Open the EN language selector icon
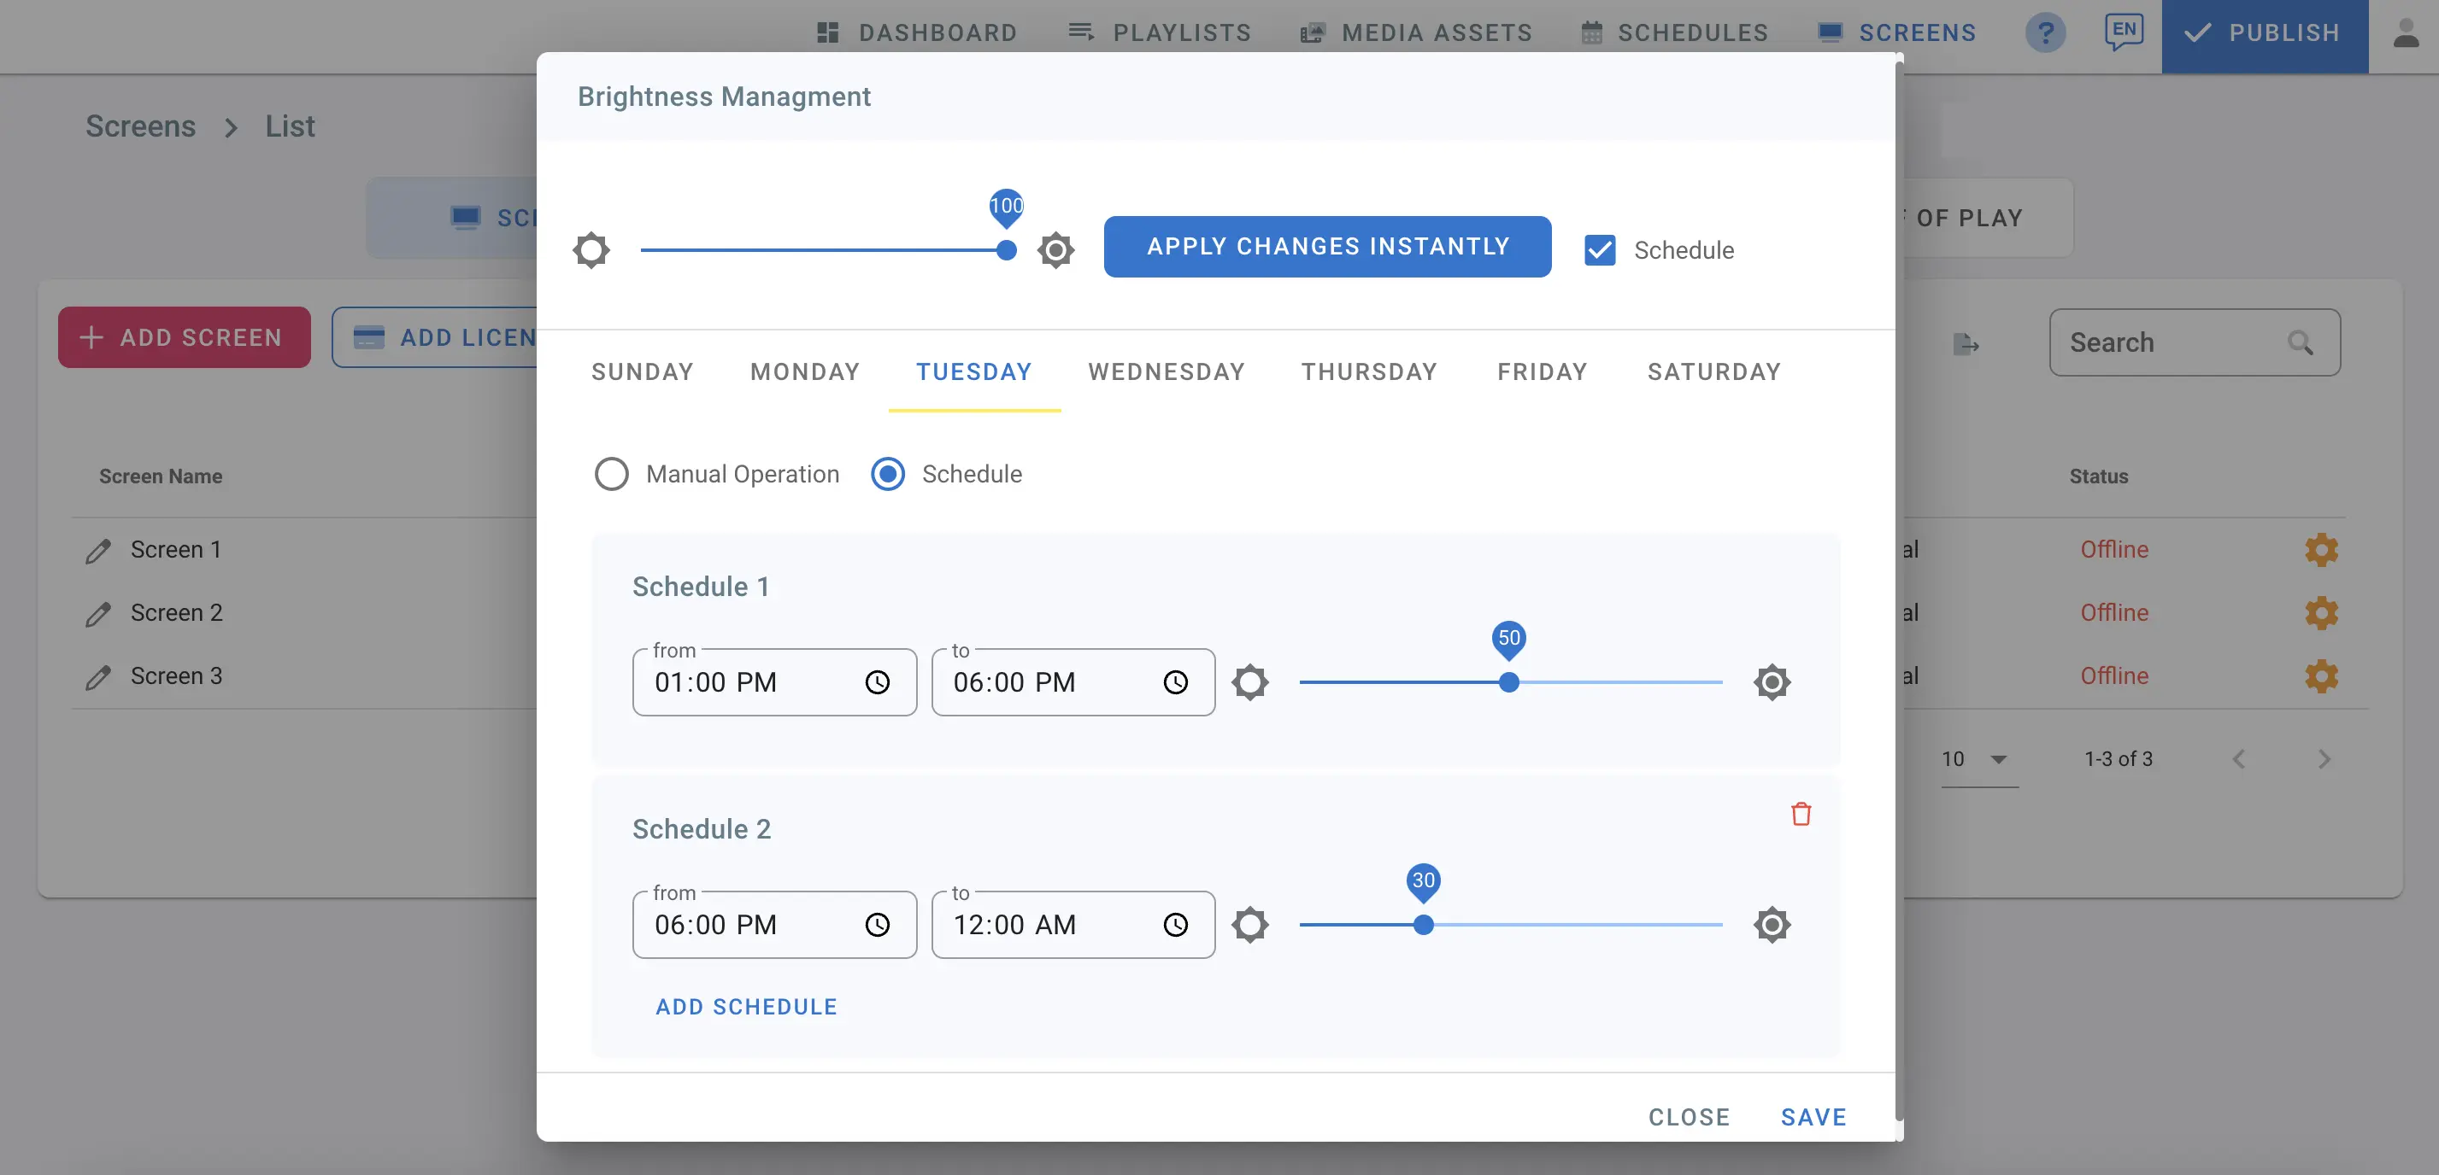Viewport: 2439px width, 1175px height. [x=2124, y=32]
